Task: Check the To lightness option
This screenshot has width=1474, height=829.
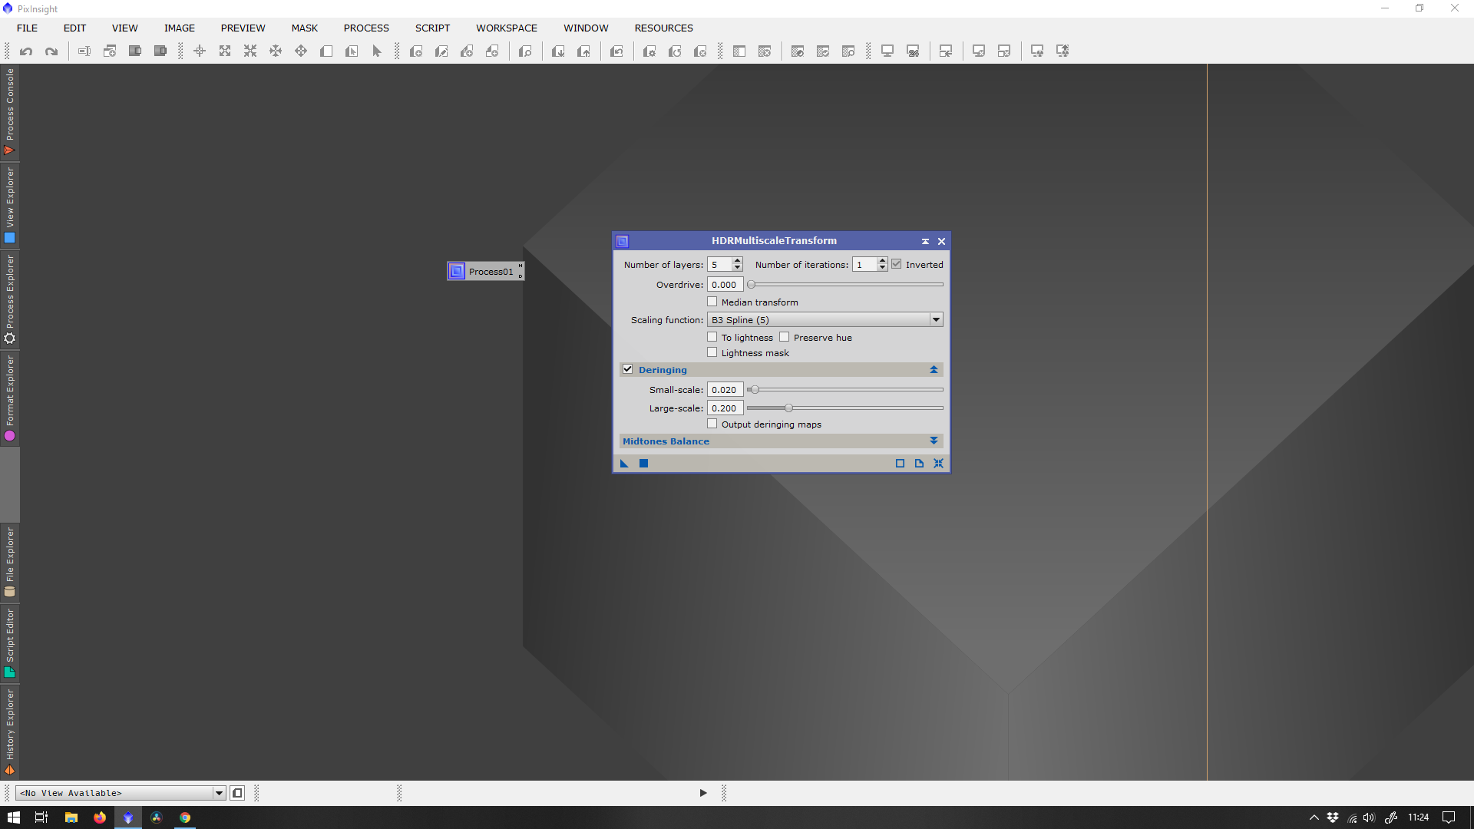Action: click(712, 337)
